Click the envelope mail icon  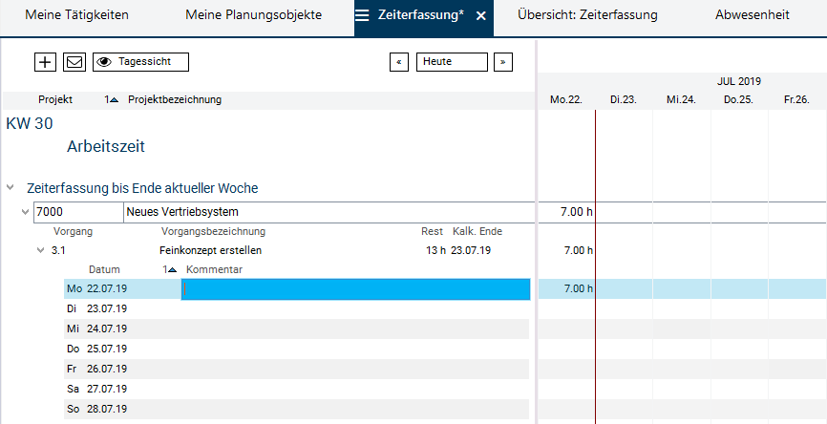pos(74,62)
